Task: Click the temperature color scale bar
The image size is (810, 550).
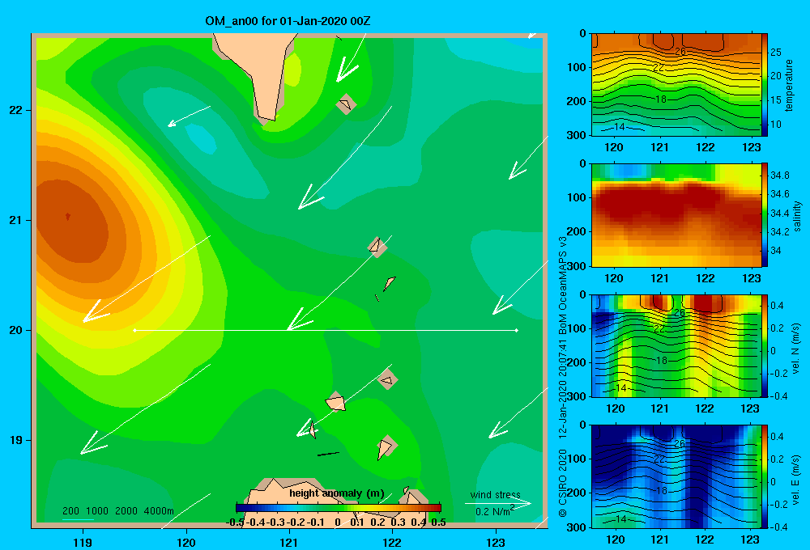Action: 765,85
